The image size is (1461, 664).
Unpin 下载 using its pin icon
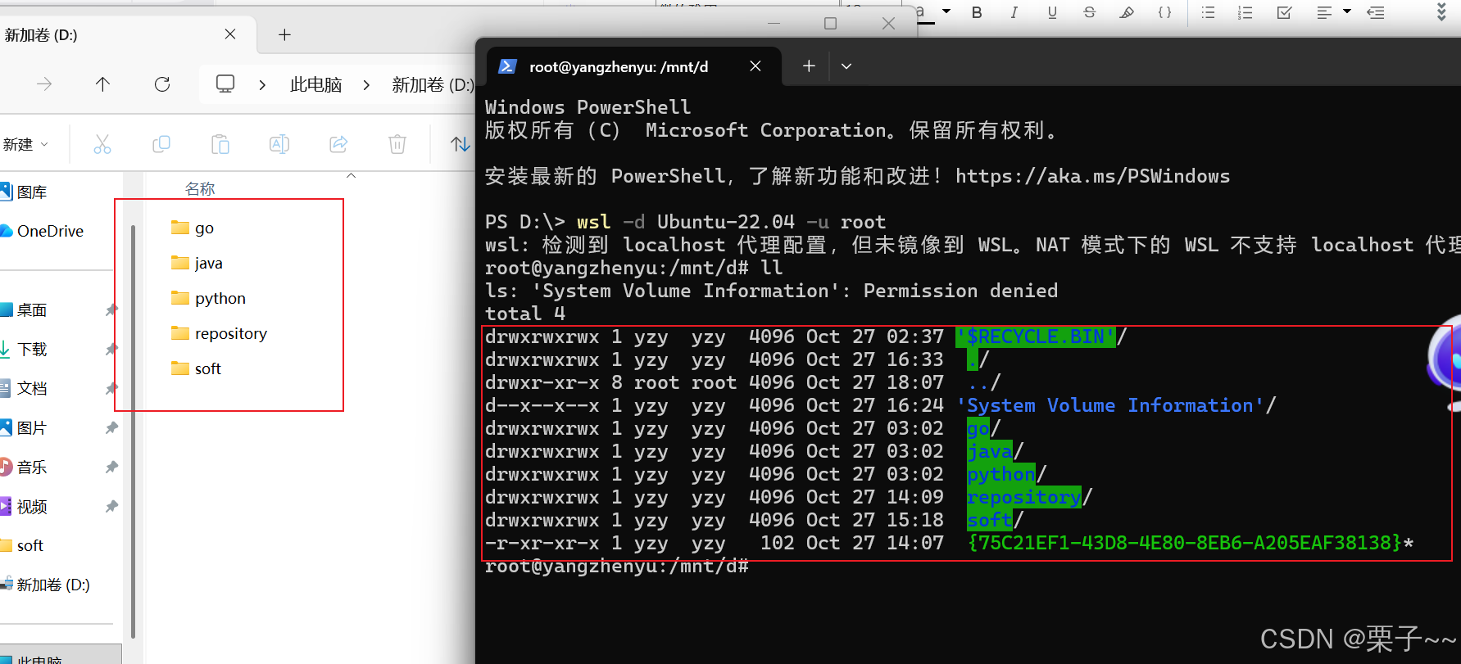click(111, 350)
